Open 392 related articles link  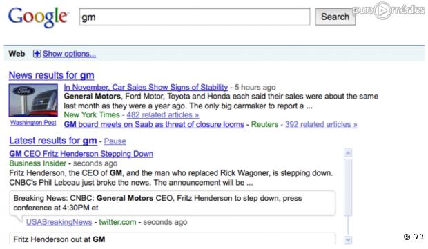pos(321,124)
